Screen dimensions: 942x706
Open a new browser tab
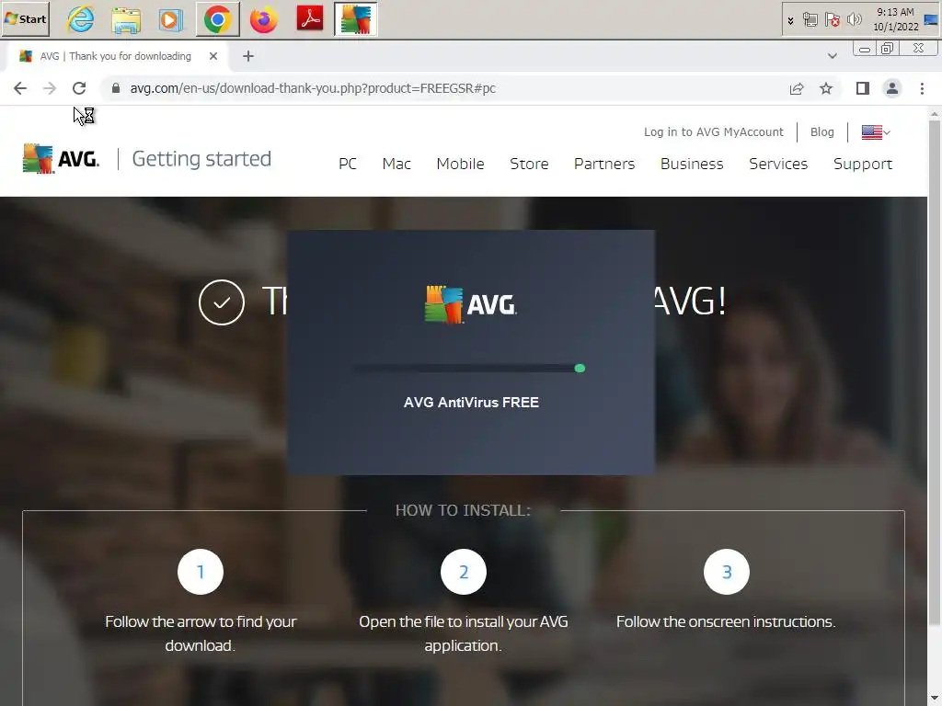248,56
